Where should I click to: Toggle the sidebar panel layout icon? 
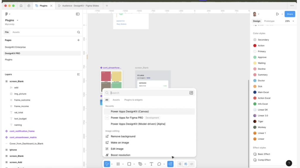coord(78,14)
